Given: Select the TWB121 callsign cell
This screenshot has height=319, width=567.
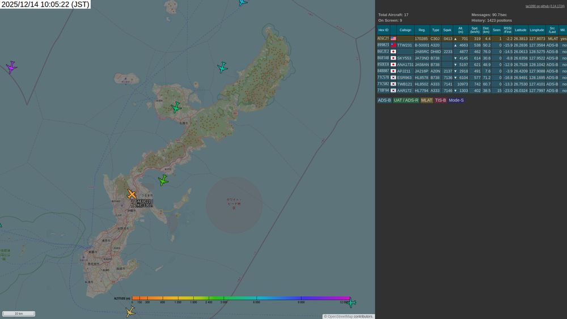Looking at the screenshot, I should (404, 84).
